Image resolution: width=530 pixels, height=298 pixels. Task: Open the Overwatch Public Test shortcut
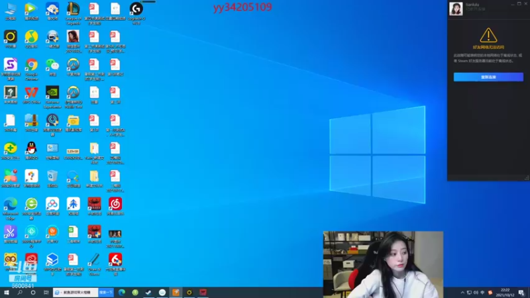pyautogui.click(x=74, y=93)
